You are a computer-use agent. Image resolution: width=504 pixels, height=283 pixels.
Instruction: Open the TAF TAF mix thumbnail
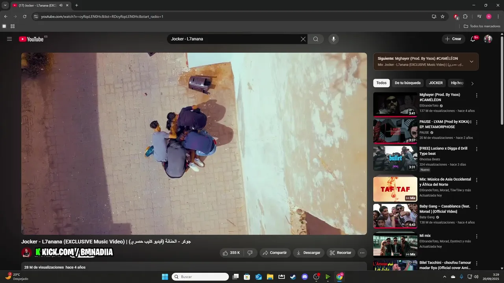pyautogui.click(x=395, y=189)
